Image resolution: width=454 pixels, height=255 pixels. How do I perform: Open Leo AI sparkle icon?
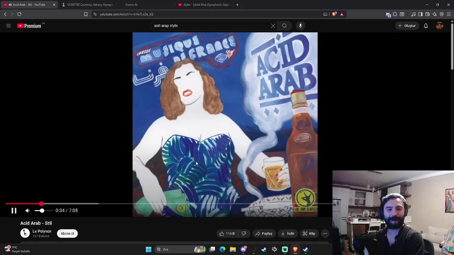[434, 14]
